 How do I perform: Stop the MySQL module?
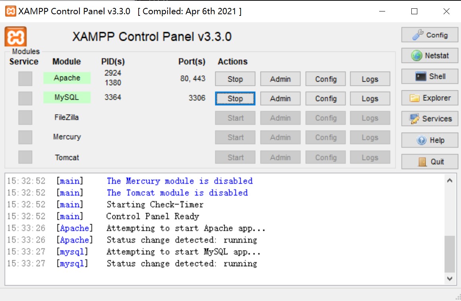(235, 99)
